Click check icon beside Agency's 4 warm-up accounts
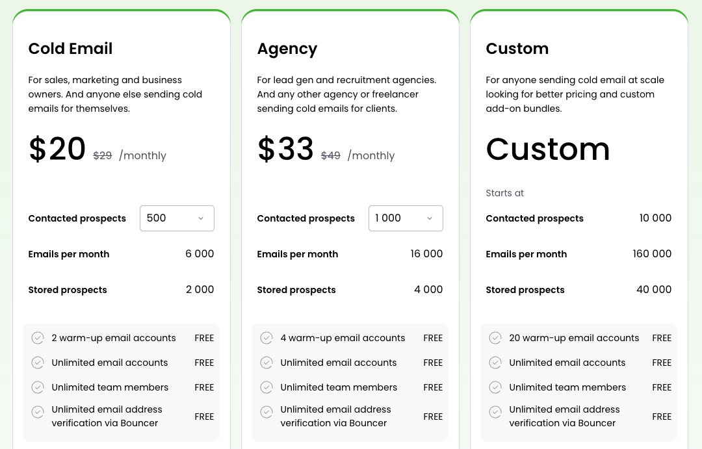Image resolution: width=702 pixels, height=449 pixels. [x=266, y=338]
